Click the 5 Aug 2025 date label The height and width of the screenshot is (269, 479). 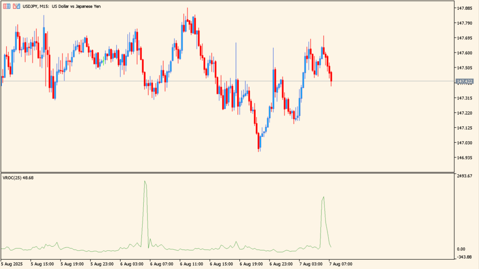tap(12, 264)
